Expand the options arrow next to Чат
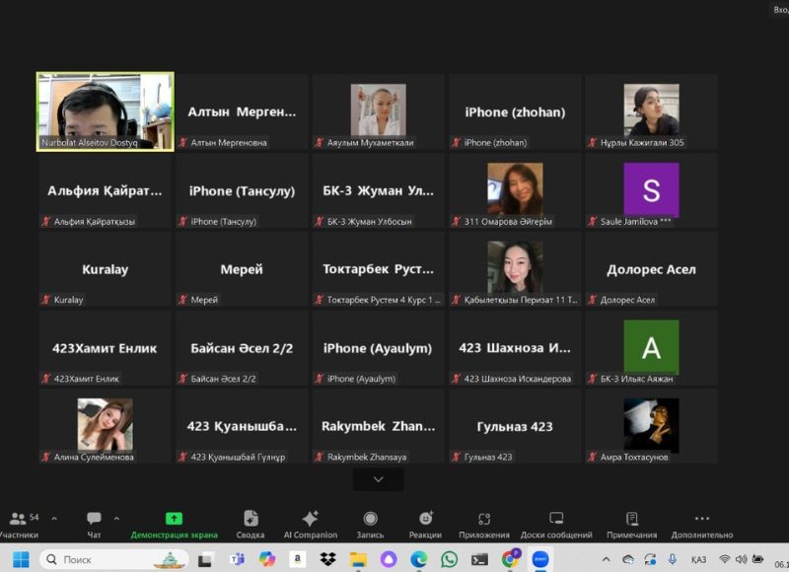 [x=116, y=518]
